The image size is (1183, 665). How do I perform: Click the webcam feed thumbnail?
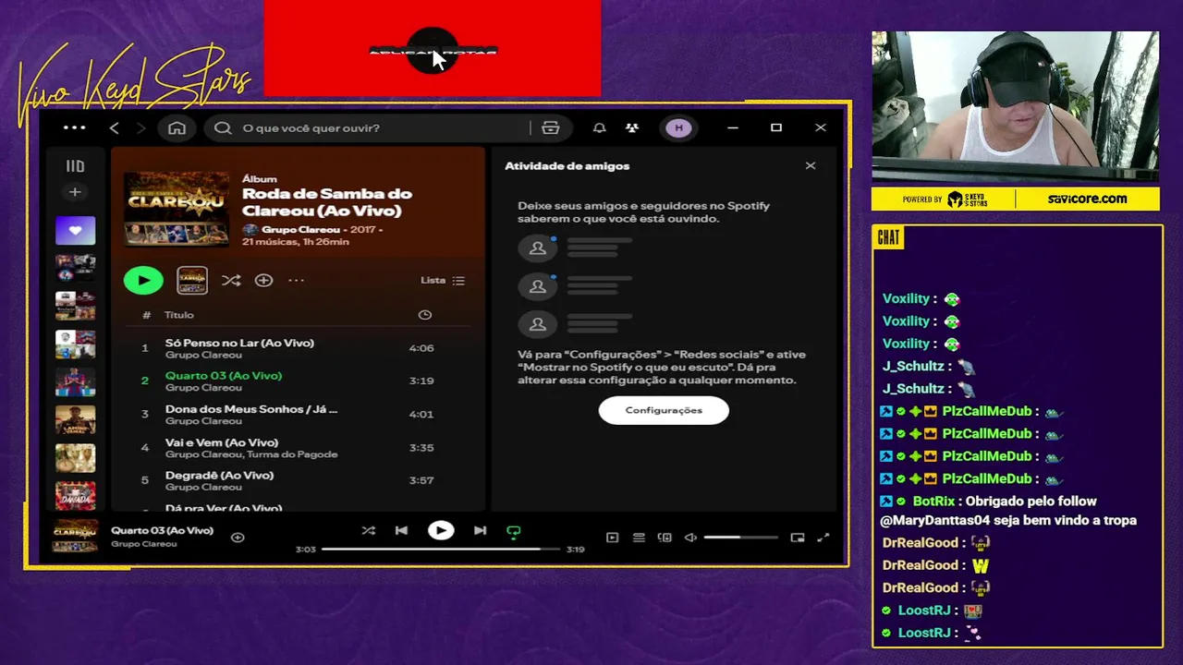1015,106
